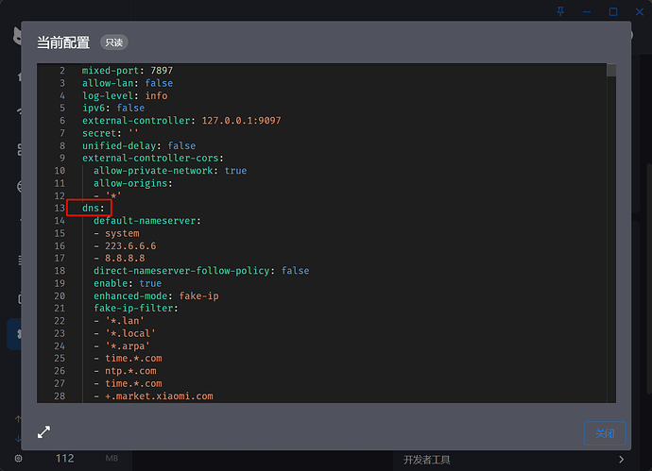Pin the window on top
Viewport: 652px width, 471px height.
[x=560, y=11]
